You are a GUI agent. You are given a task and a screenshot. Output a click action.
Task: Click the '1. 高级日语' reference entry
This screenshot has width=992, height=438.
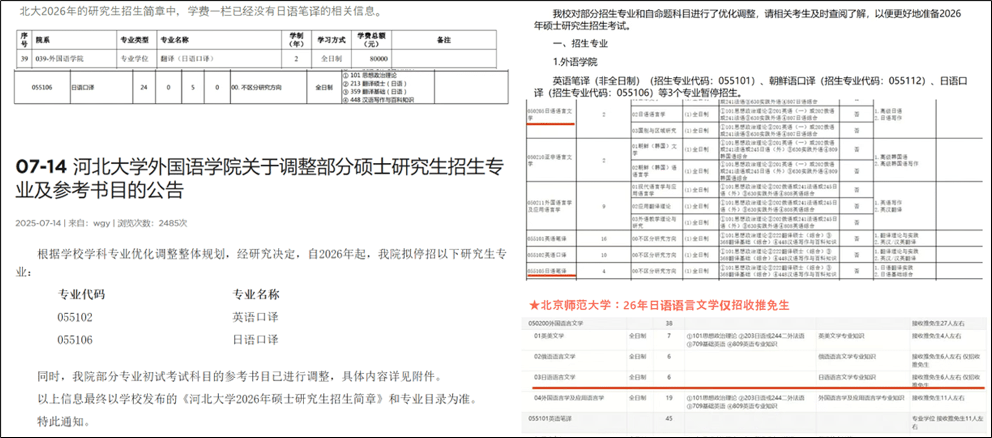click(888, 111)
